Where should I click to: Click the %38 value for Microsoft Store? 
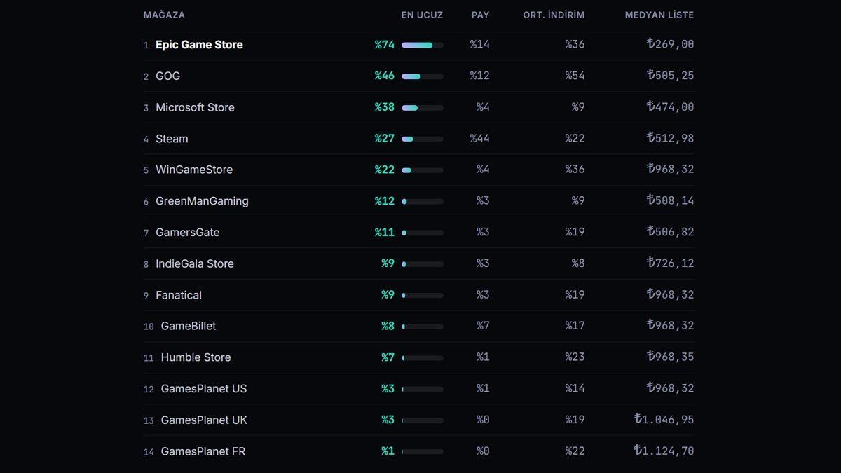[385, 107]
